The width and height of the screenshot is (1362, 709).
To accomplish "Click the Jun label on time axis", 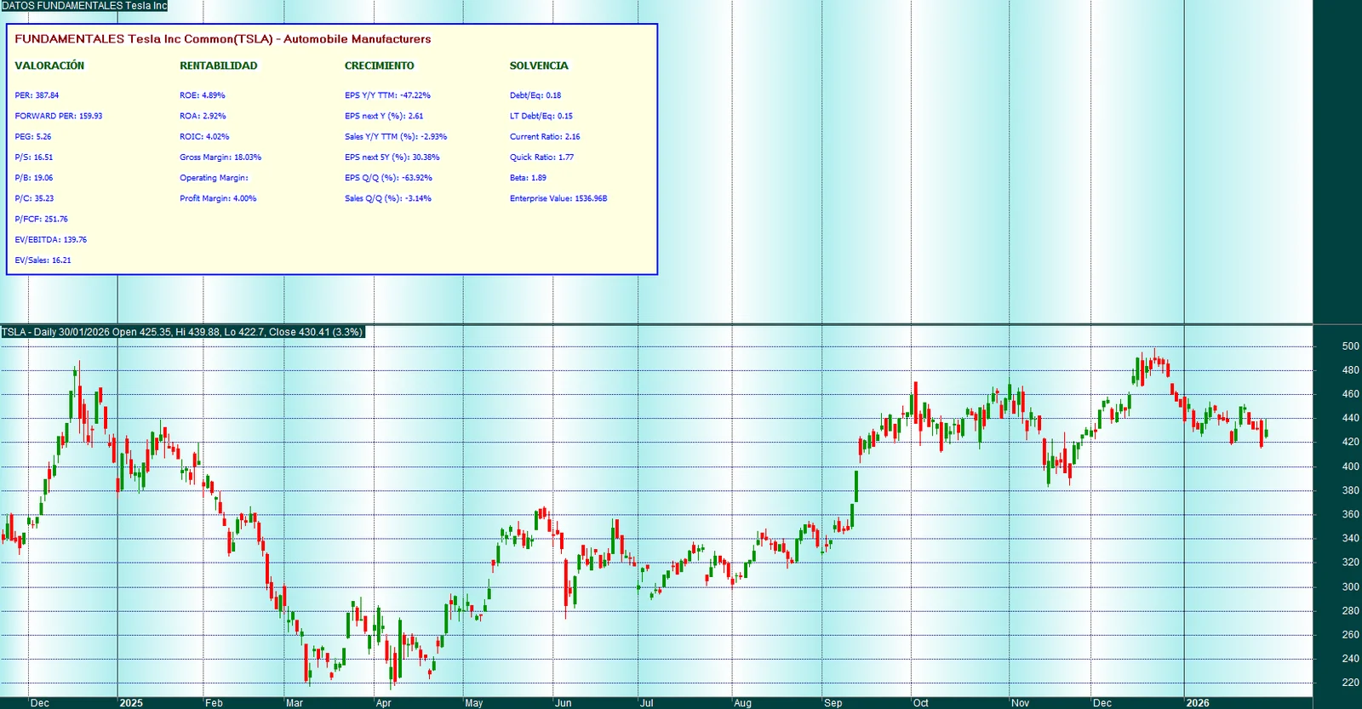I will click(563, 703).
